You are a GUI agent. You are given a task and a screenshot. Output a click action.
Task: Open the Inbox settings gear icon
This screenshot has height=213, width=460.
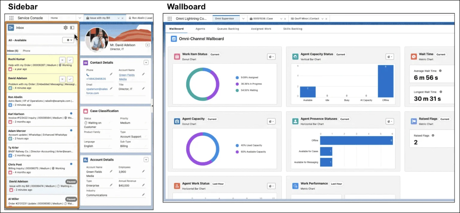pyautogui.click(x=66, y=28)
